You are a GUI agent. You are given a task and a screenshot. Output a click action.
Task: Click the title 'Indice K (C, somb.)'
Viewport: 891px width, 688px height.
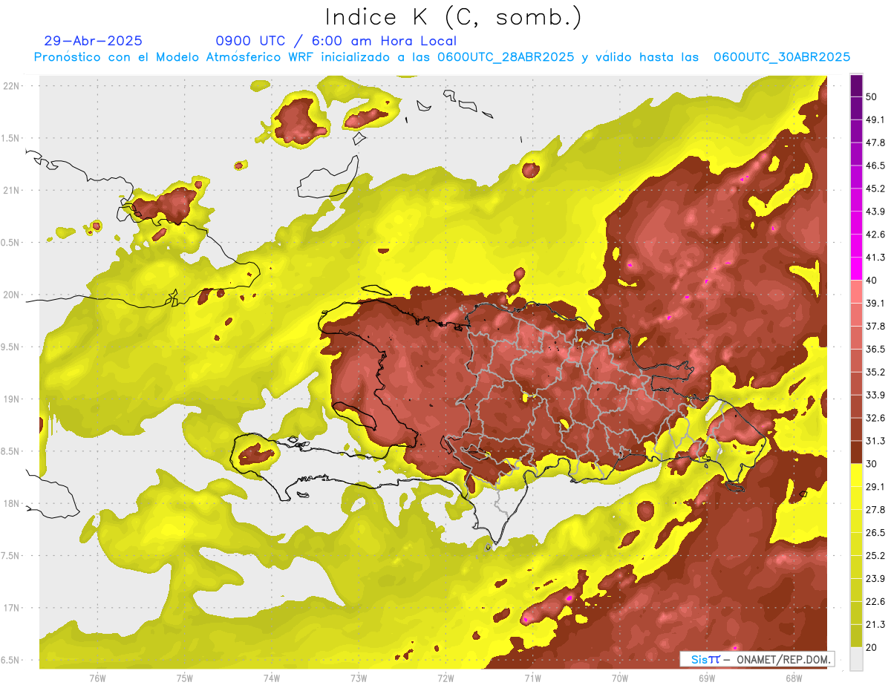click(453, 18)
